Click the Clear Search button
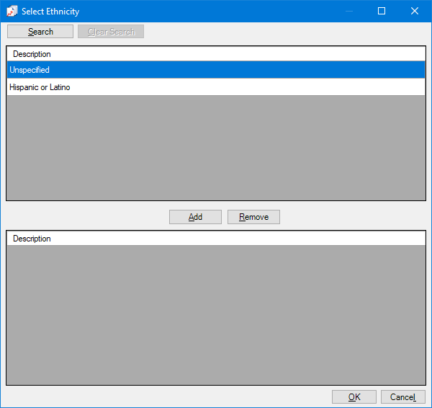 click(x=111, y=32)
